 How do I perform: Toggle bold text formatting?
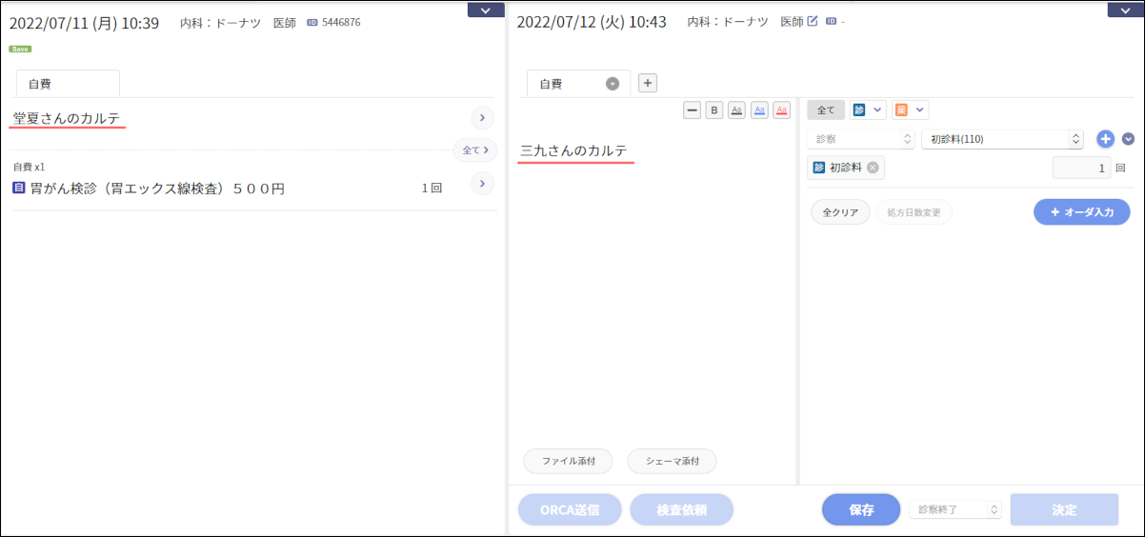click(x=714, y=110)
